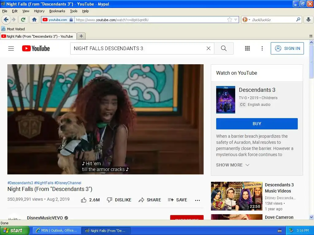The height and width of the screenshot is (235, 314).
Task: Open Descendants 3 Music Videos compilation thumbnail
Action: click(236, 196)
